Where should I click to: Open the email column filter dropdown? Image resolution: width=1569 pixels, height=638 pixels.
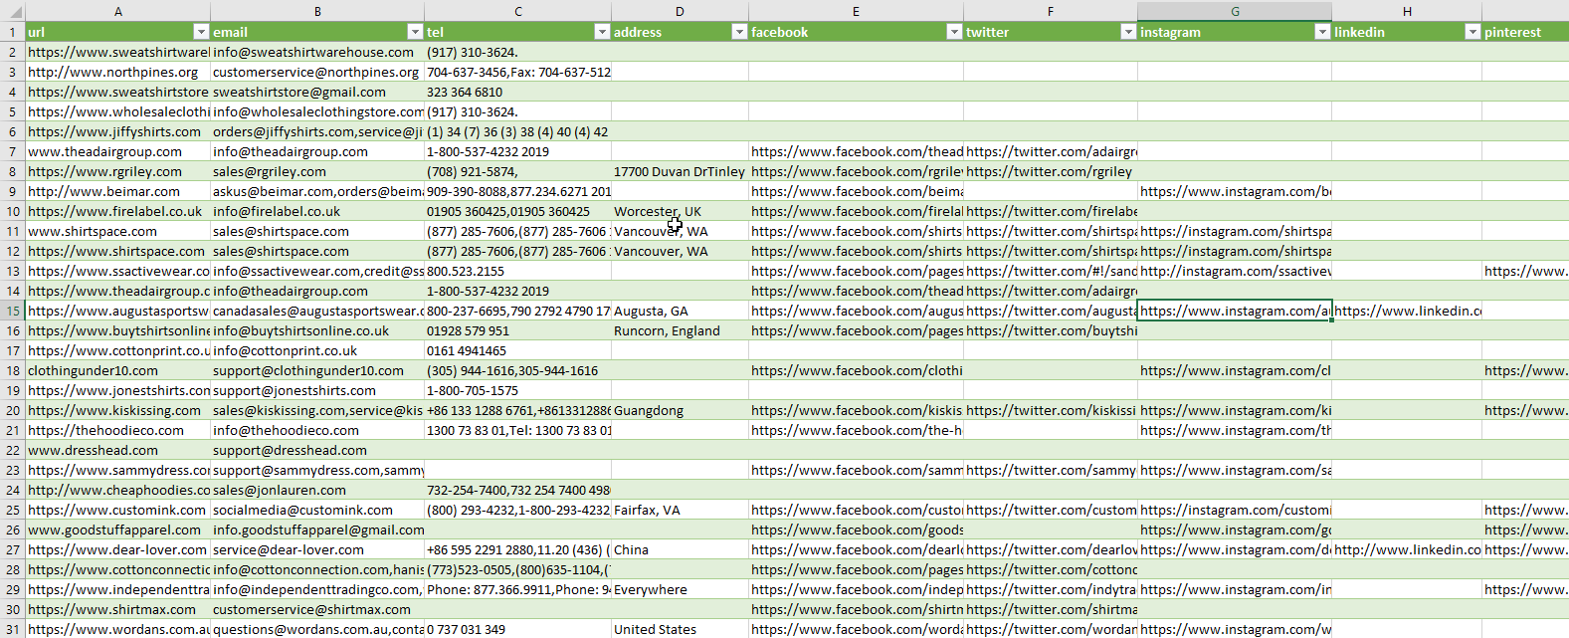(415, 32)
